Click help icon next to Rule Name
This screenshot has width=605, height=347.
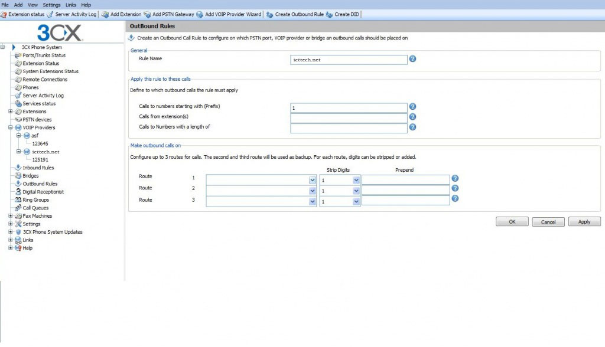point(413,59)
